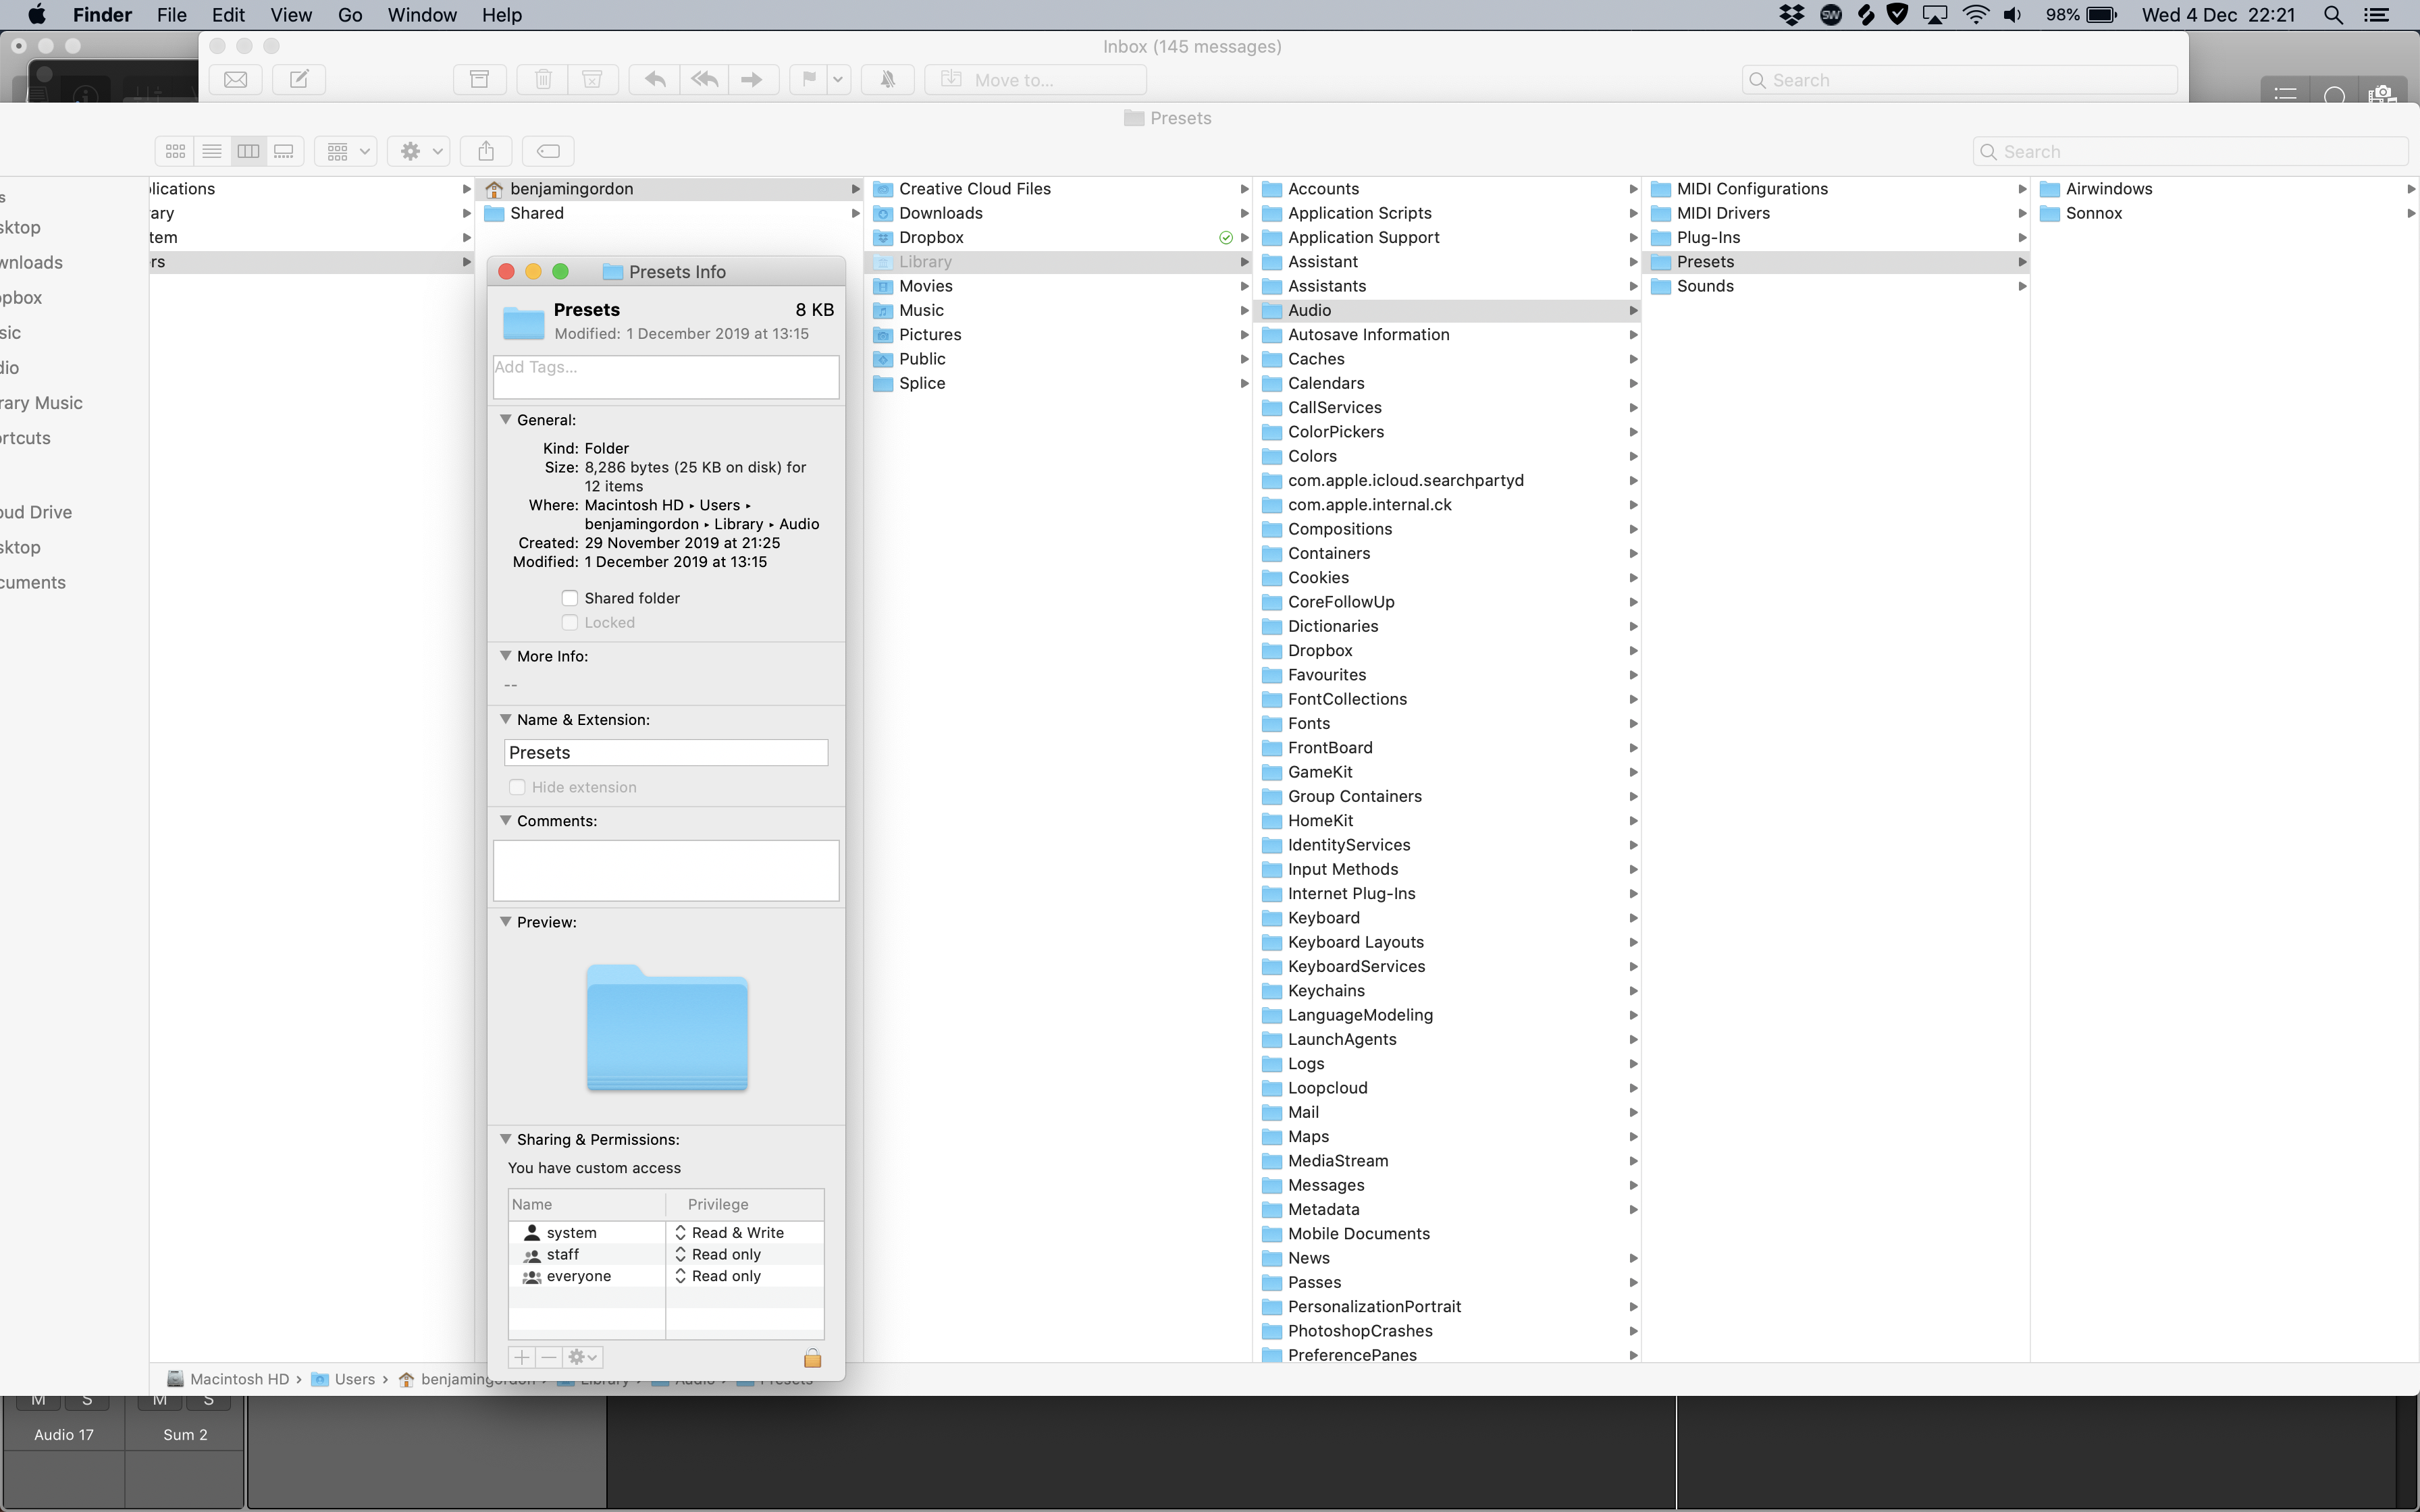Screen dimensions: 2420x1512
Task: Open the Go menu
Action: pyautogui.click(x=350, y=15)
